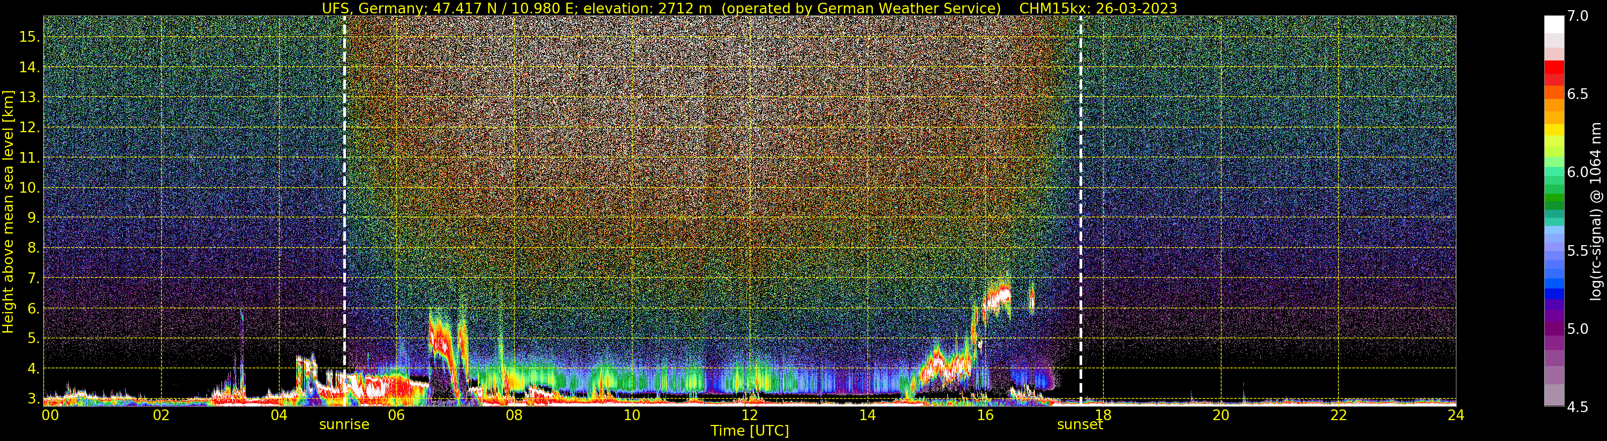The height and width of the screenshot is (441, 1607).
Task: Click colorbar value '6.0'
Action: coord(1578,172)
